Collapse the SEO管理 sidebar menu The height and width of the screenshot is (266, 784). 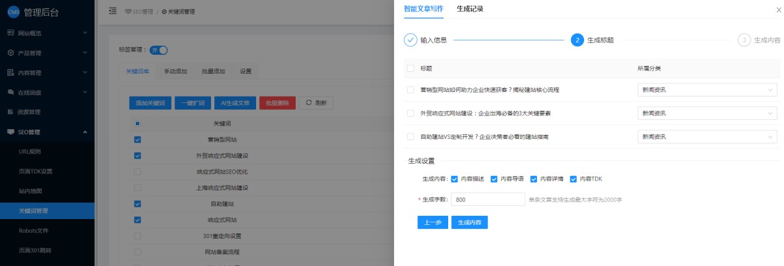[85, 132]
